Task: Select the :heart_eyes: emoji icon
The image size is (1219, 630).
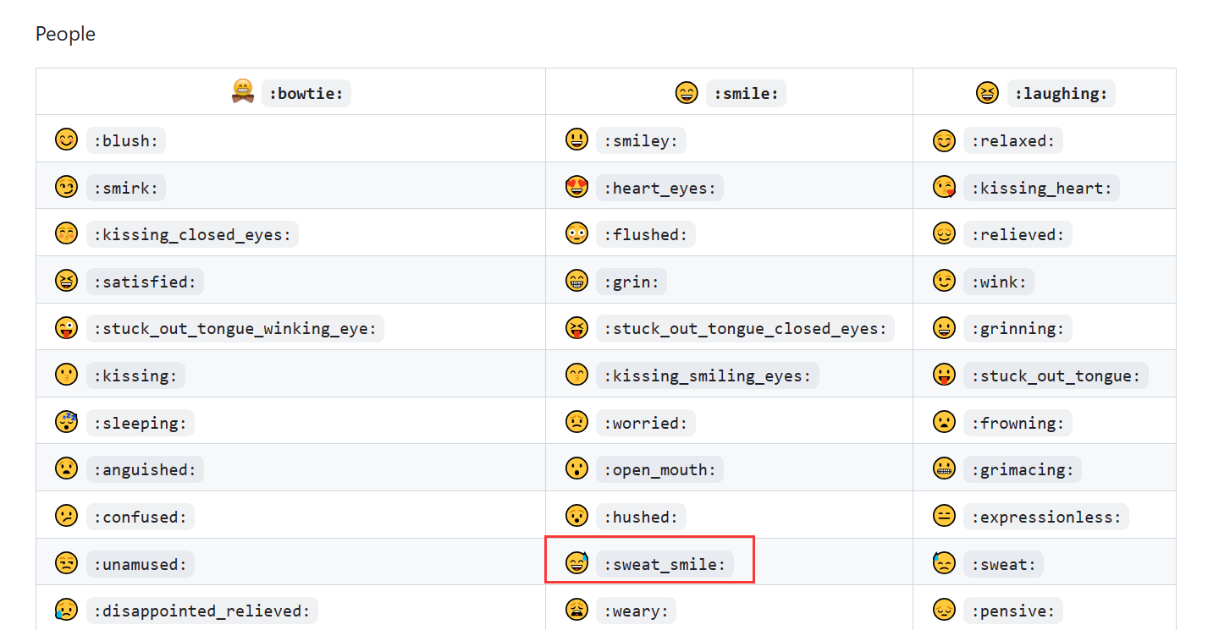Action: (x=576, y=186)
